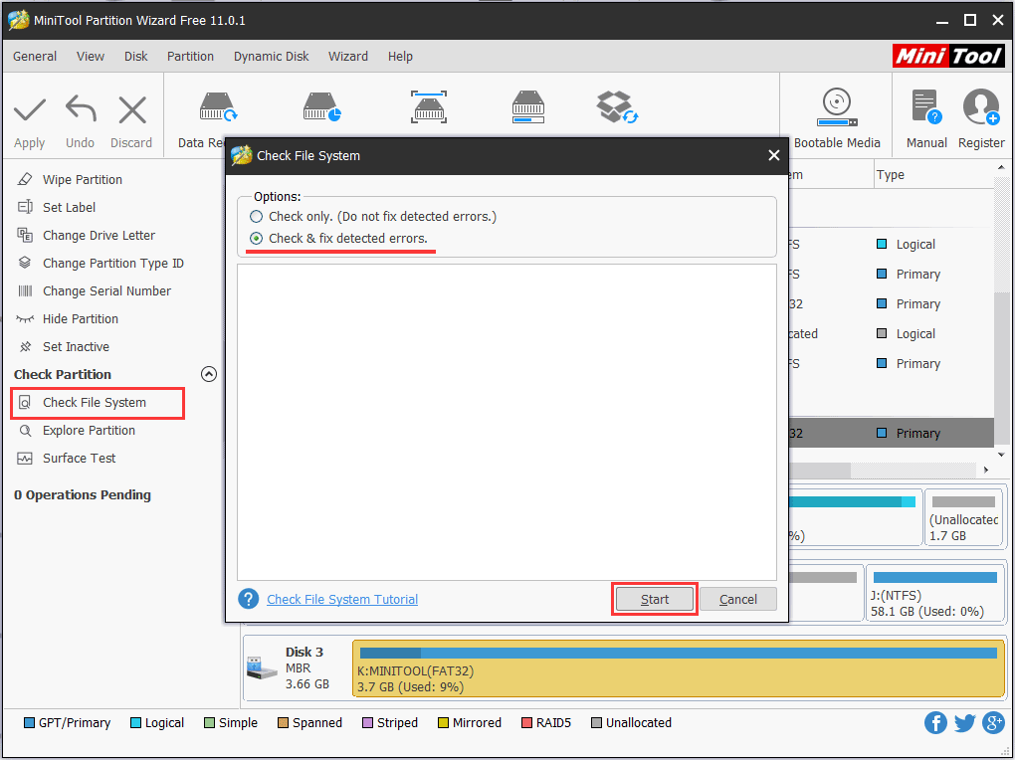The width and height of the screenshot is (1015, 760).
Task: Open the Google Plus share icon
Action: point(994,722)
